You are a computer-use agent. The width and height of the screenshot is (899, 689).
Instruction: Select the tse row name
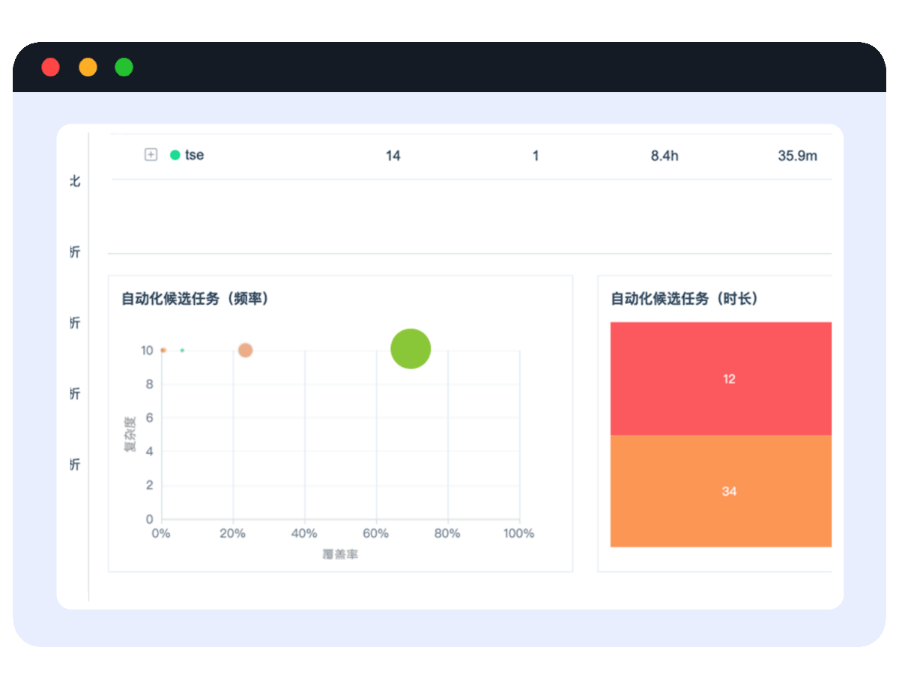click(x=195, y=155)
